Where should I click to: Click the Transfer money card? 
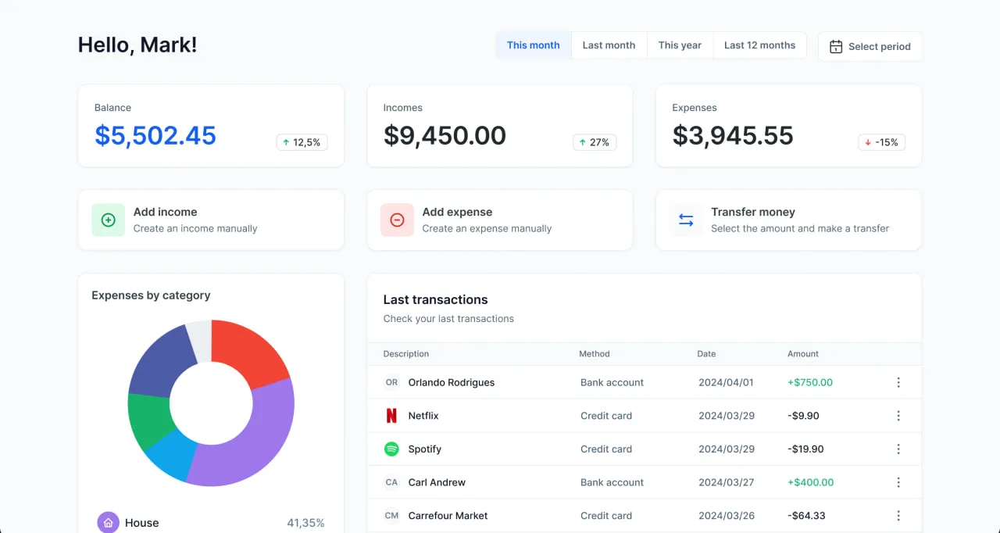point(789,220)
